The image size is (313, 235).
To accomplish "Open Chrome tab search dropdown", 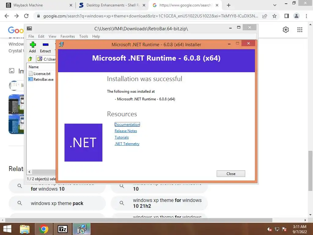I will pyautogui.click(x=275, y=5).
